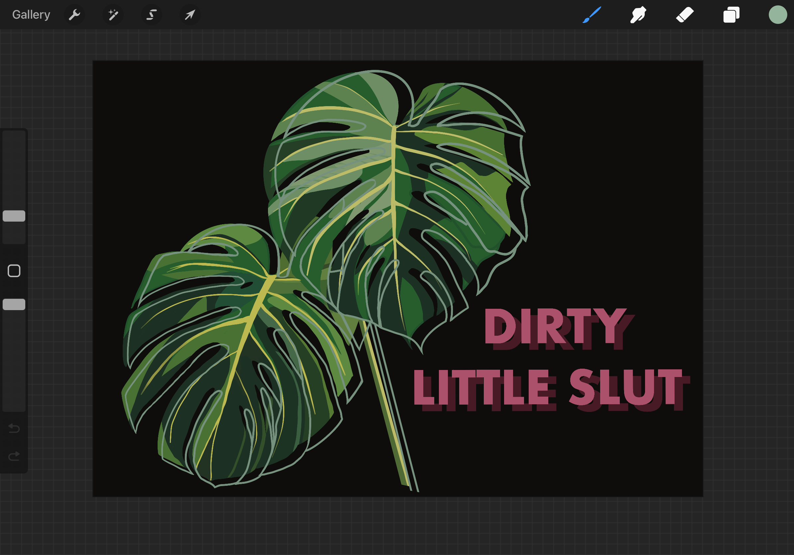Click the brush size slider handle
Screen dimensions: 794x555
point(14,216)
